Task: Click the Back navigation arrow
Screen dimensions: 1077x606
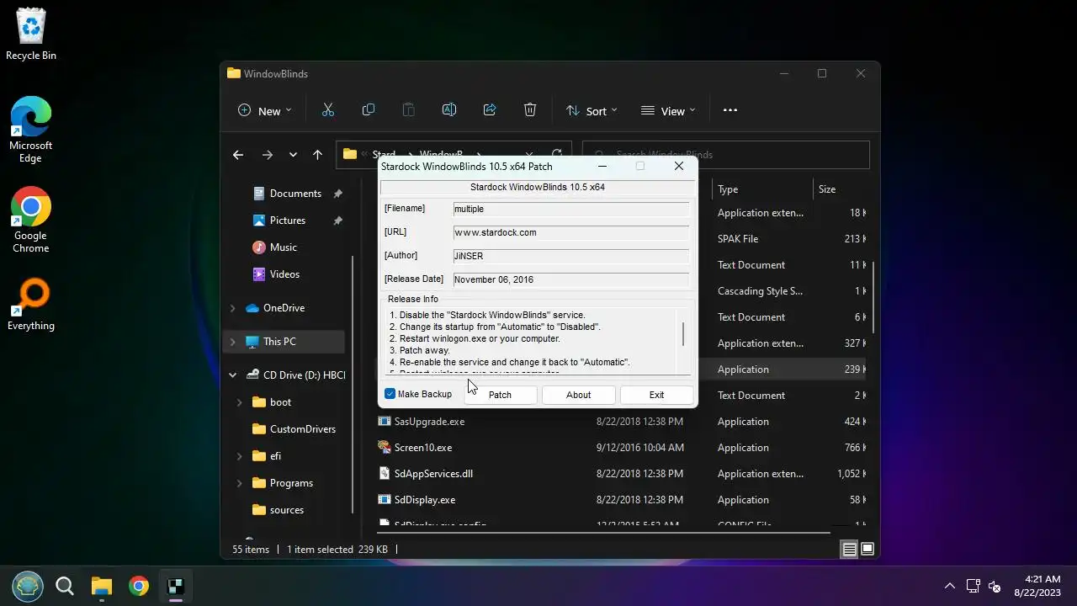Action: click(238, 155)
